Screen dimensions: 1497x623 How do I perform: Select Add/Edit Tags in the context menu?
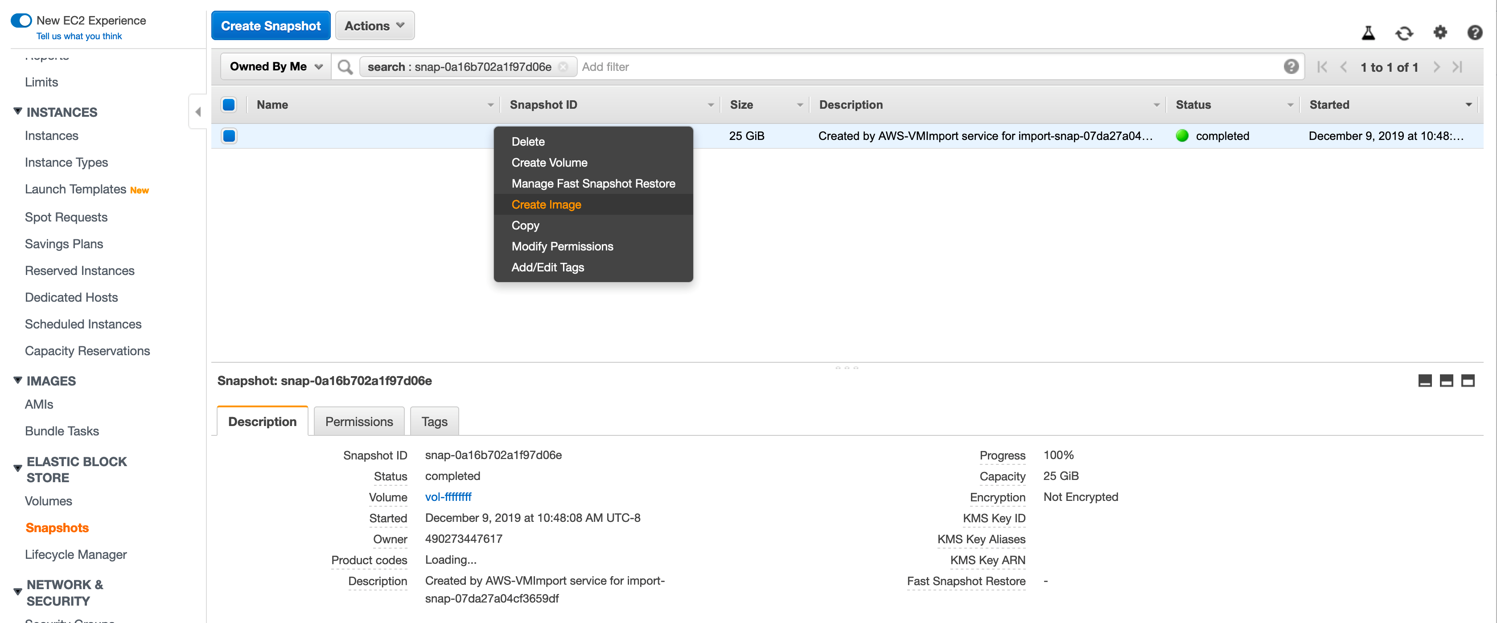[593, 267]
